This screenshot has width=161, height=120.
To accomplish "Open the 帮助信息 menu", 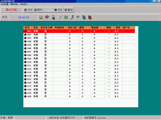I will [x=14, y=4].
